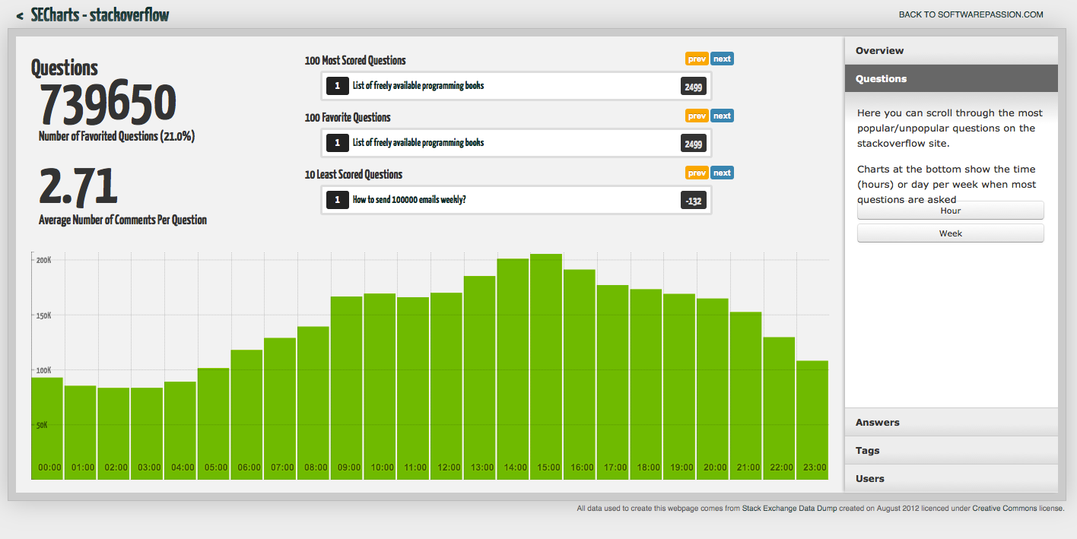Click the 20:00 bar in chart
The width and height of the screenshot is (1077, 539).
[713, 388]
